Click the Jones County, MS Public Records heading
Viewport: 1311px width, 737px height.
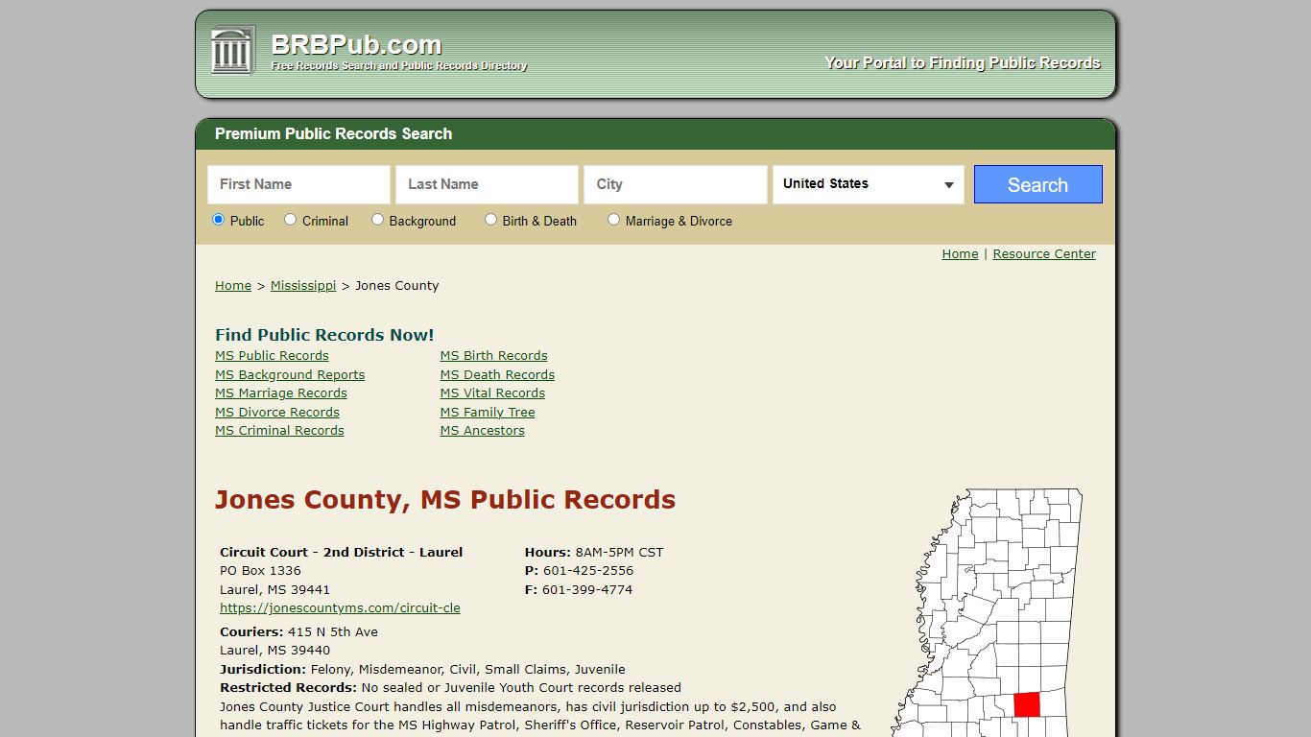point(445,500)
